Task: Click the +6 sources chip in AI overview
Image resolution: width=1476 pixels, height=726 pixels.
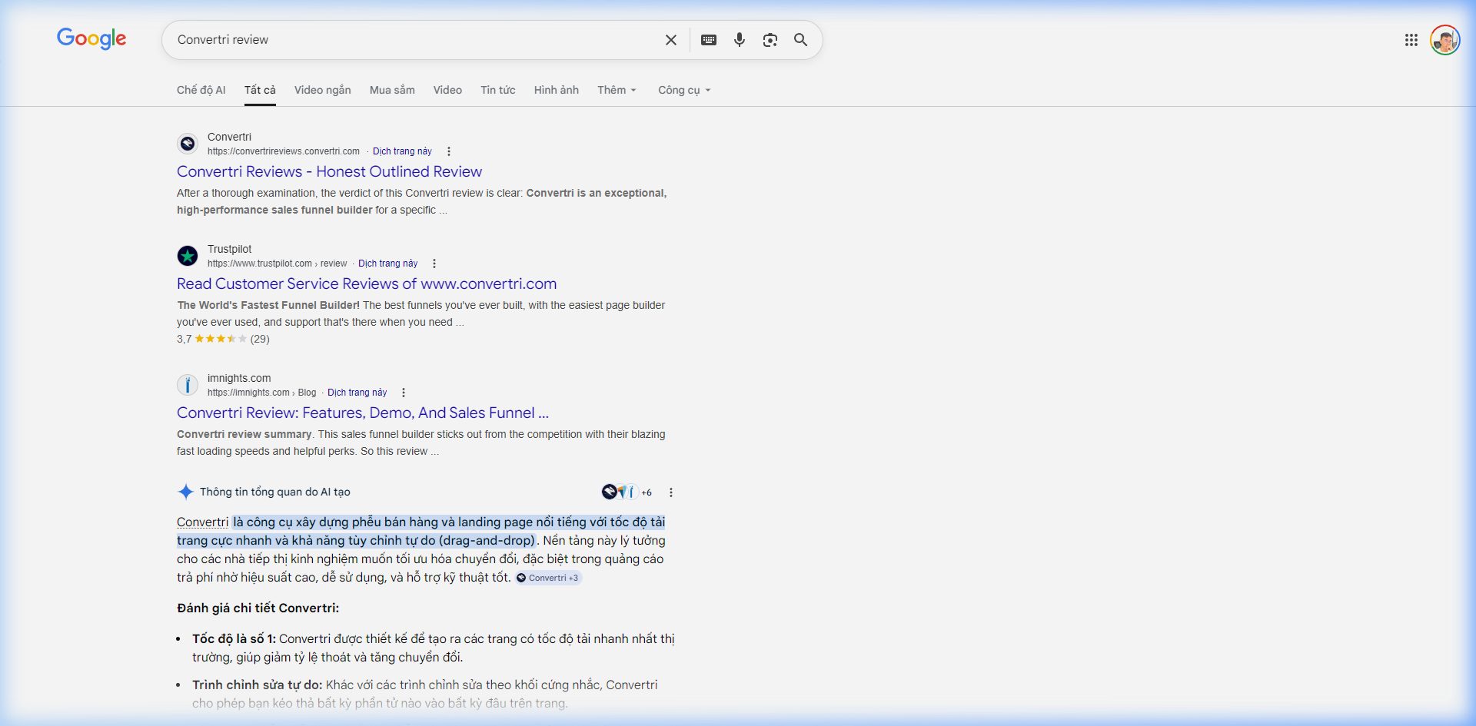Action: 646,492
